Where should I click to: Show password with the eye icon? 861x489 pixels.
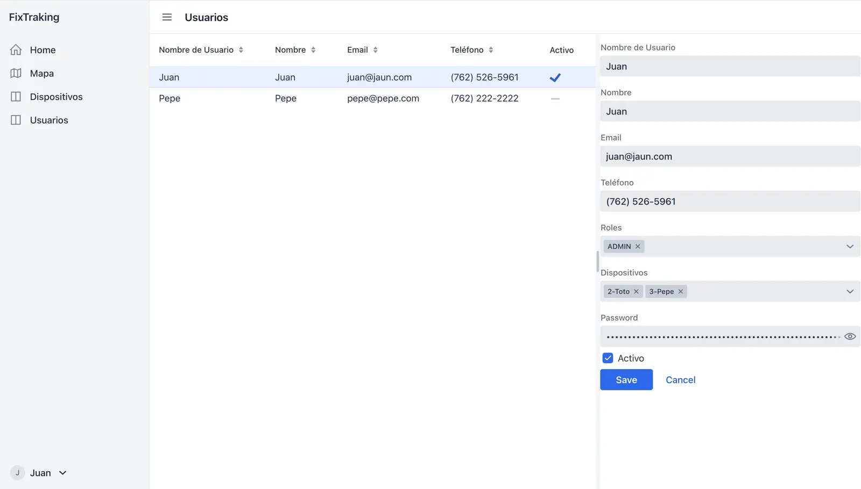click(850, 336)
